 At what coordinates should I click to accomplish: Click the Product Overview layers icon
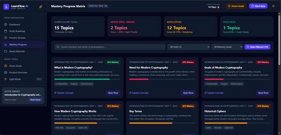(6, 73)
